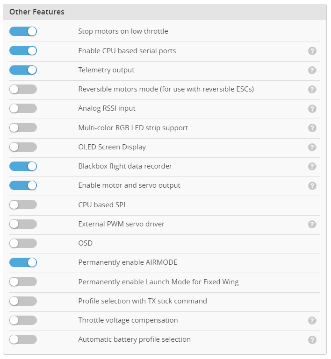This screenshot has width=331, height=359.
Task: Enable the OSD feature toggle
Action: click(x=23, y=243)
